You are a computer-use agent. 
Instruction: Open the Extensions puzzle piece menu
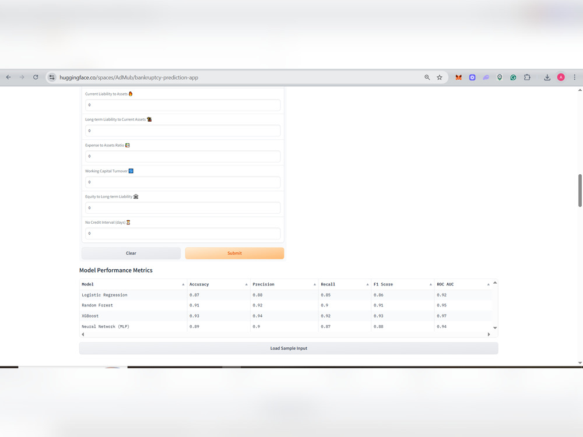point(527,77)
